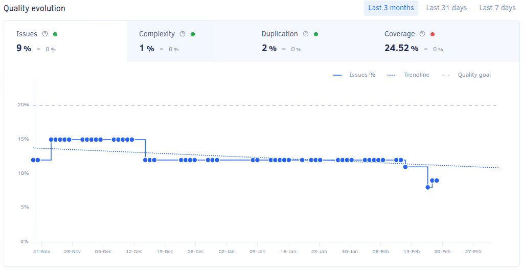Click help icon next to Duplication
523x270 pixels.
click(x=306, y=34)
